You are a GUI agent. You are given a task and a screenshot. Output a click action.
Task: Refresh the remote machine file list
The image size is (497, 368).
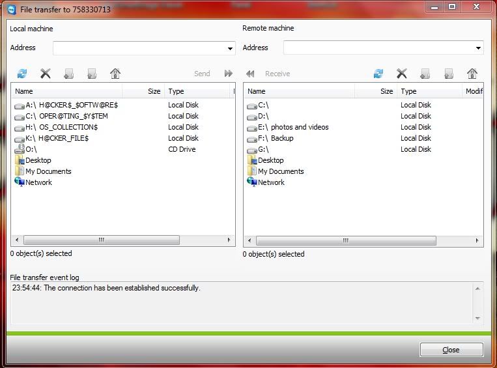[378, 74]
